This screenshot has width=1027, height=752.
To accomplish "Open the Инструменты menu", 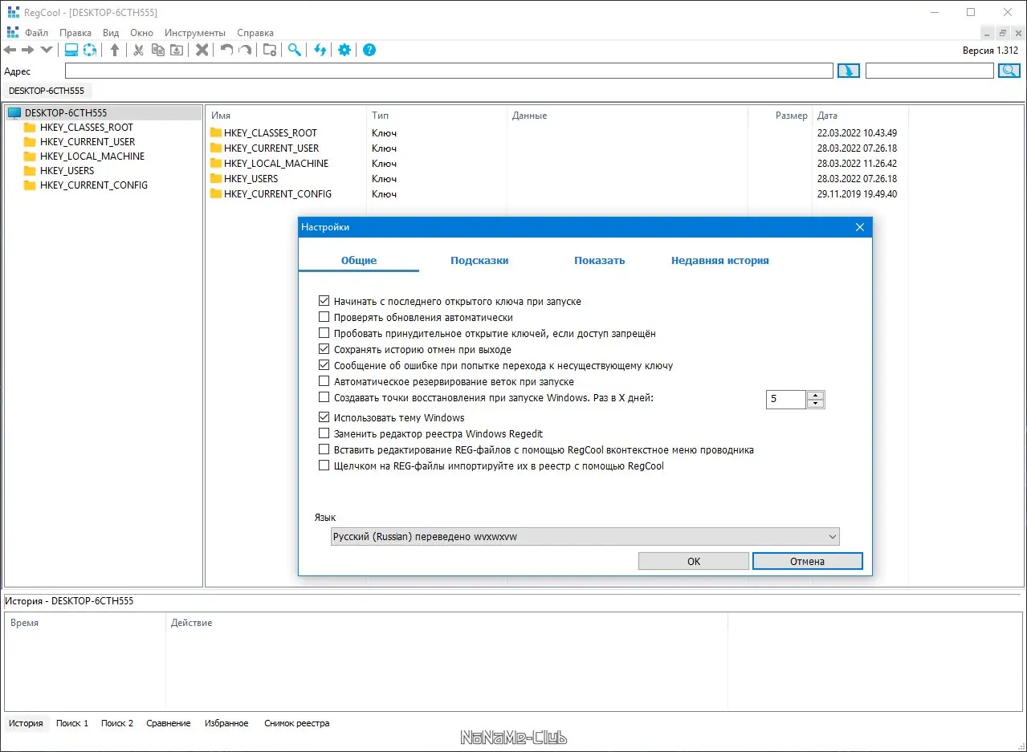I will click(195, 33).
